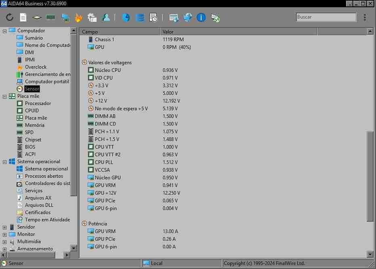
Task: Open the IPMI page
Action: (x=30, y=59)
